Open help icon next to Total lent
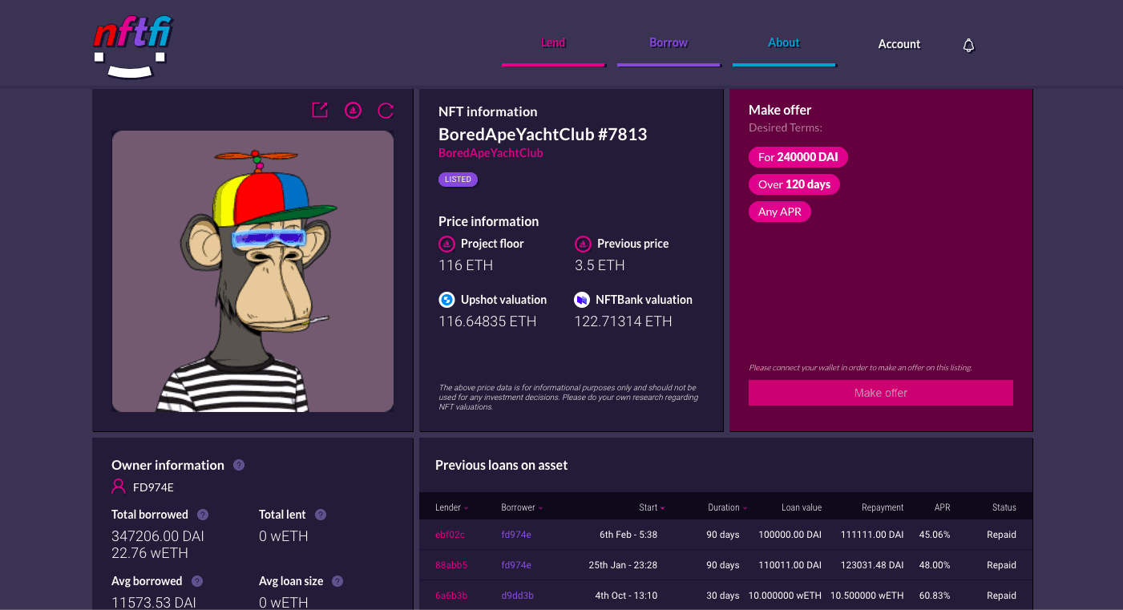 321,515
